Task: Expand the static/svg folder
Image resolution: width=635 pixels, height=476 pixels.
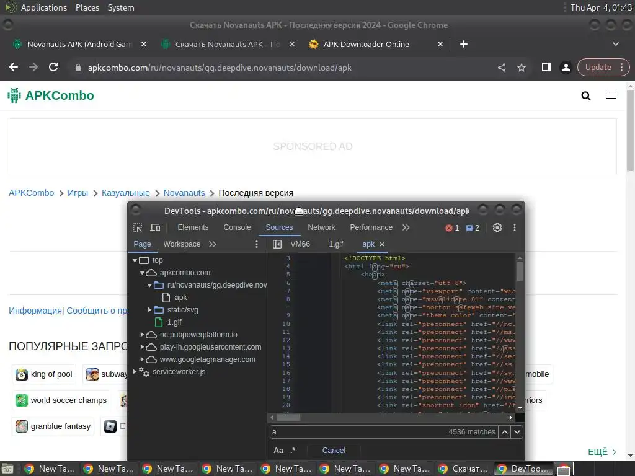Action: [x=149, y=310]
